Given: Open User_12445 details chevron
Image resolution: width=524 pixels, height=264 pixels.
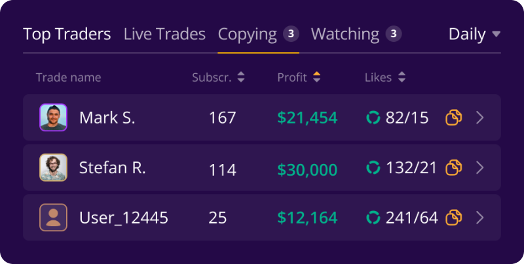Looking at the screenshot, I should [x=480, y=218].
